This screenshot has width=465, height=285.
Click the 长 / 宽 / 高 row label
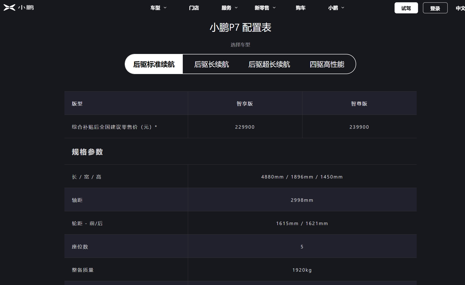(x=86, y=177)
